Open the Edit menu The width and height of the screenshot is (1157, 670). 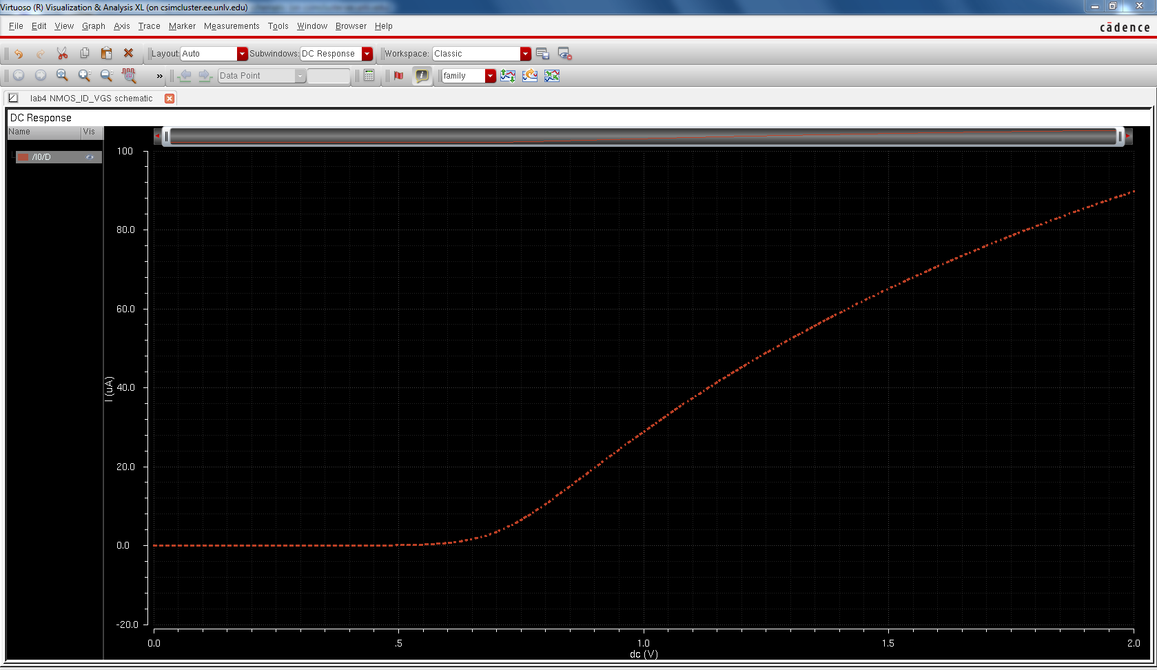point(39,26)
